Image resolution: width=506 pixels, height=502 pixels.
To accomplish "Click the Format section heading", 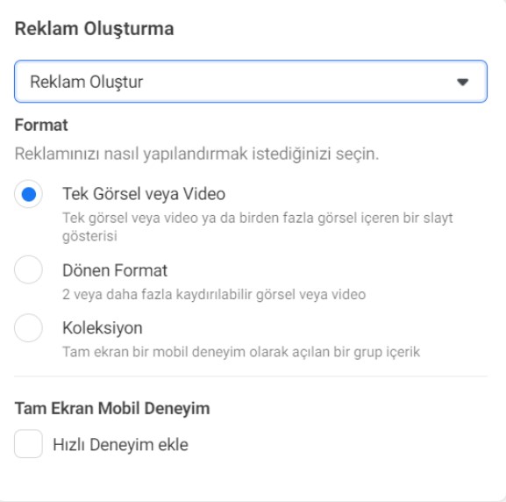I will click(41, 125).
